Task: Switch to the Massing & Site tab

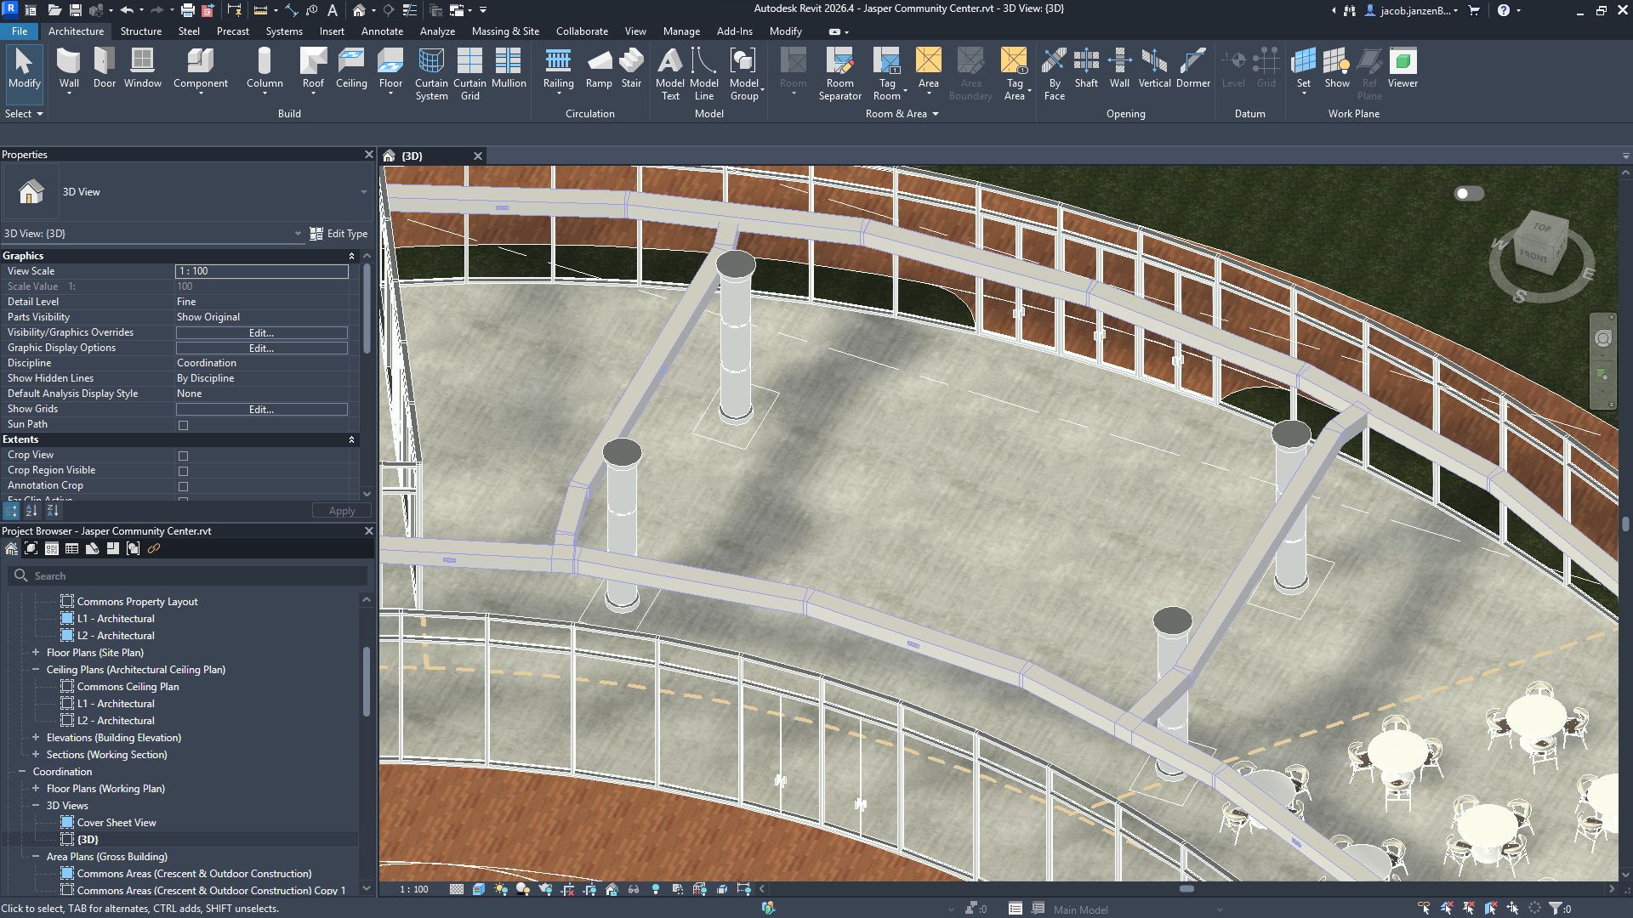Action: pyautogui.click(x=505, y=31)
